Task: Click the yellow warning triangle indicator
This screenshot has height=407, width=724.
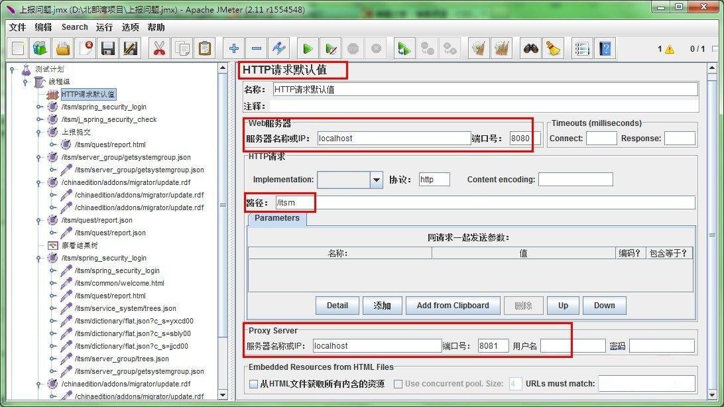Action: (x=670, y=49)
